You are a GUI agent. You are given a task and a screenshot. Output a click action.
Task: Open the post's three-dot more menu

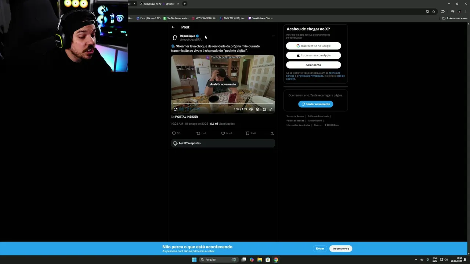(273, 36)
